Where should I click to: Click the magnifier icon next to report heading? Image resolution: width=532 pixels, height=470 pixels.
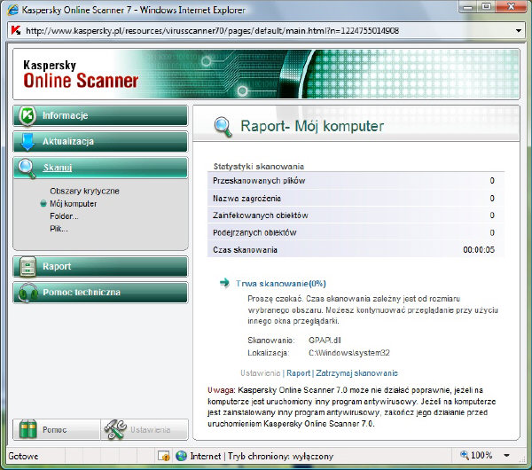point(223,127)
